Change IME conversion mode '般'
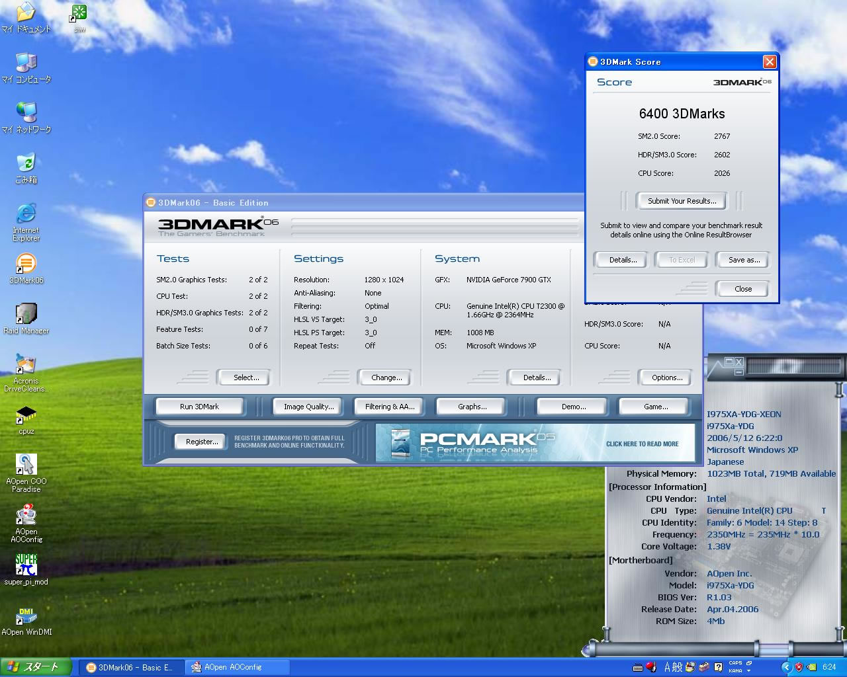The height and width of the screenshot is (677, 847). [678, 667]
